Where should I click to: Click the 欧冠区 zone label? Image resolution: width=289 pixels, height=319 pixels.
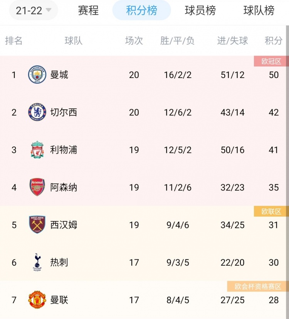pyautogui.click(x=271, y=61)
